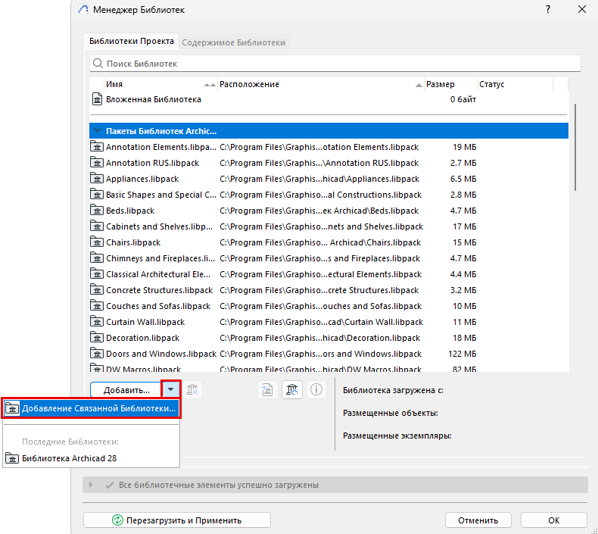Select Cabinets and Shelves.libp... row
This screenshot has height=534, width=598.
point(329,226)
